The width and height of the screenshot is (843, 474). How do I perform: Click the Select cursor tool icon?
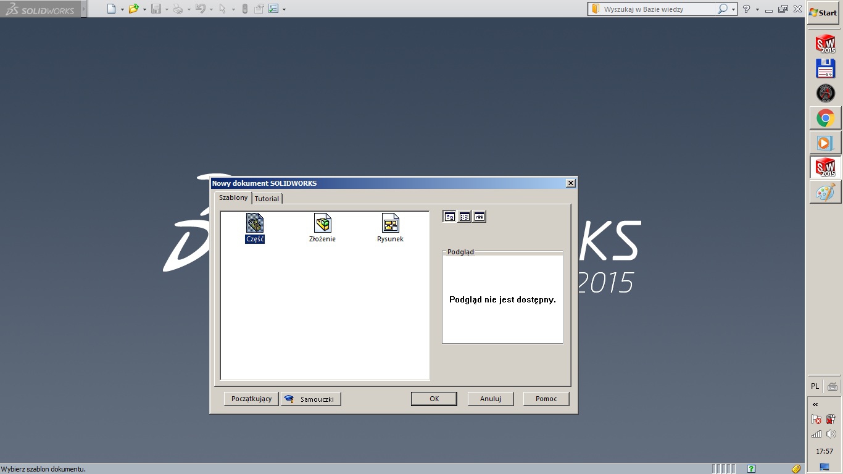[223, 9]
